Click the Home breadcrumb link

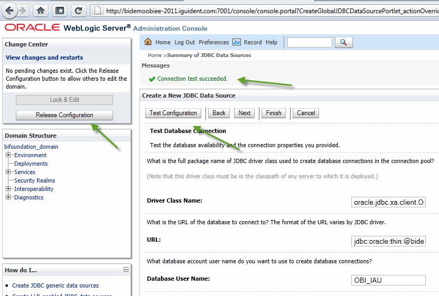click(x=155, y=55)
